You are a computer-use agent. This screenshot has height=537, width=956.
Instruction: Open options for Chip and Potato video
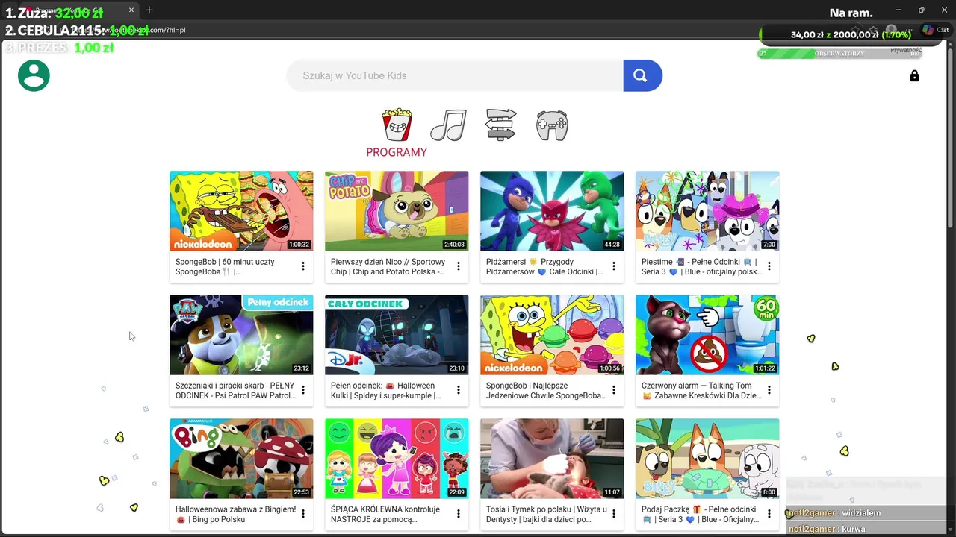pyautogui.click(x=459, y=266)
